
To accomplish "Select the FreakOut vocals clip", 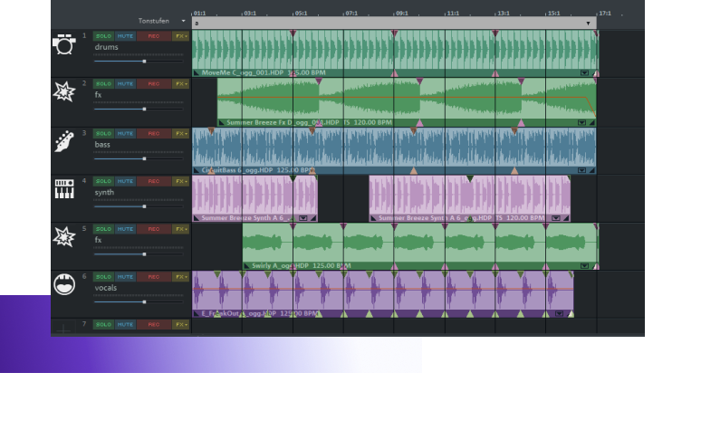I will click(x=383, y=294).
